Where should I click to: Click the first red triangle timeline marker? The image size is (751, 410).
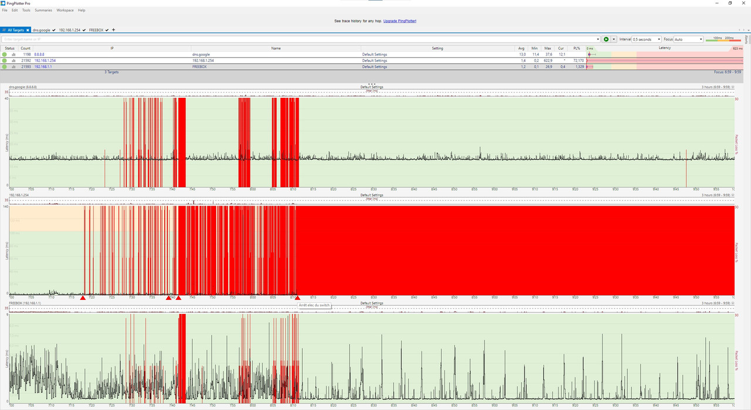pos(83,298)
